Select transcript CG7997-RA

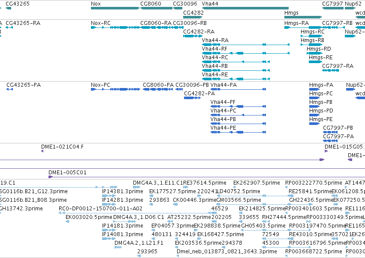(331, 70)
